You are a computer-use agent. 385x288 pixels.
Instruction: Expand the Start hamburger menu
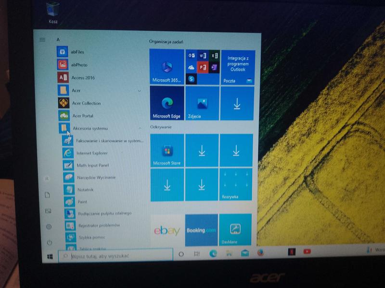42,39
